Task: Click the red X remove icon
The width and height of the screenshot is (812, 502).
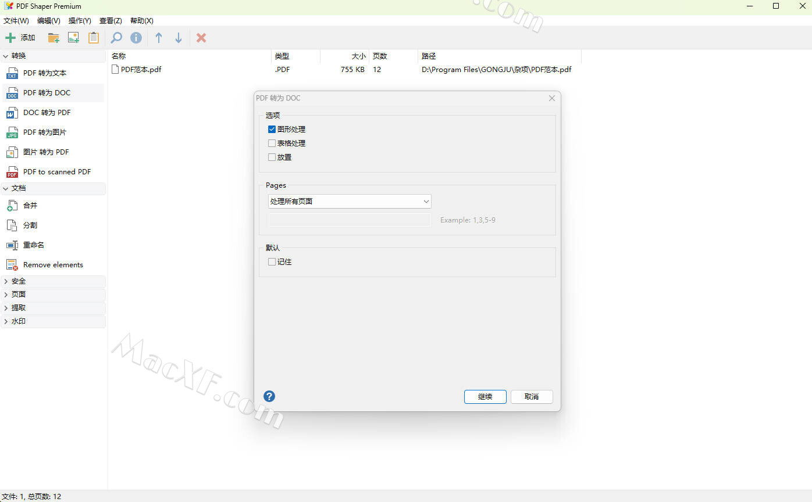Action: click(x=201, y=38)
